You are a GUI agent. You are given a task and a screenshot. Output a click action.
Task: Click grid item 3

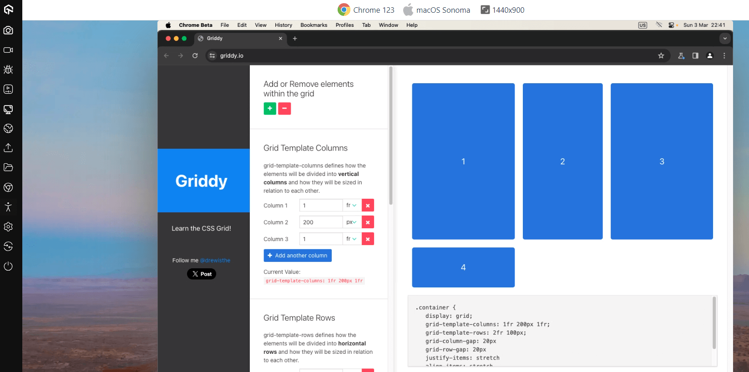pyautogui.click(x=662, y=161)
